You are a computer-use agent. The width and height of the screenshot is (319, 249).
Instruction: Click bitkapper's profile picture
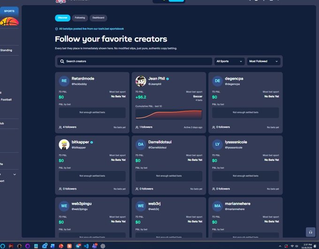tap(64, 145)
